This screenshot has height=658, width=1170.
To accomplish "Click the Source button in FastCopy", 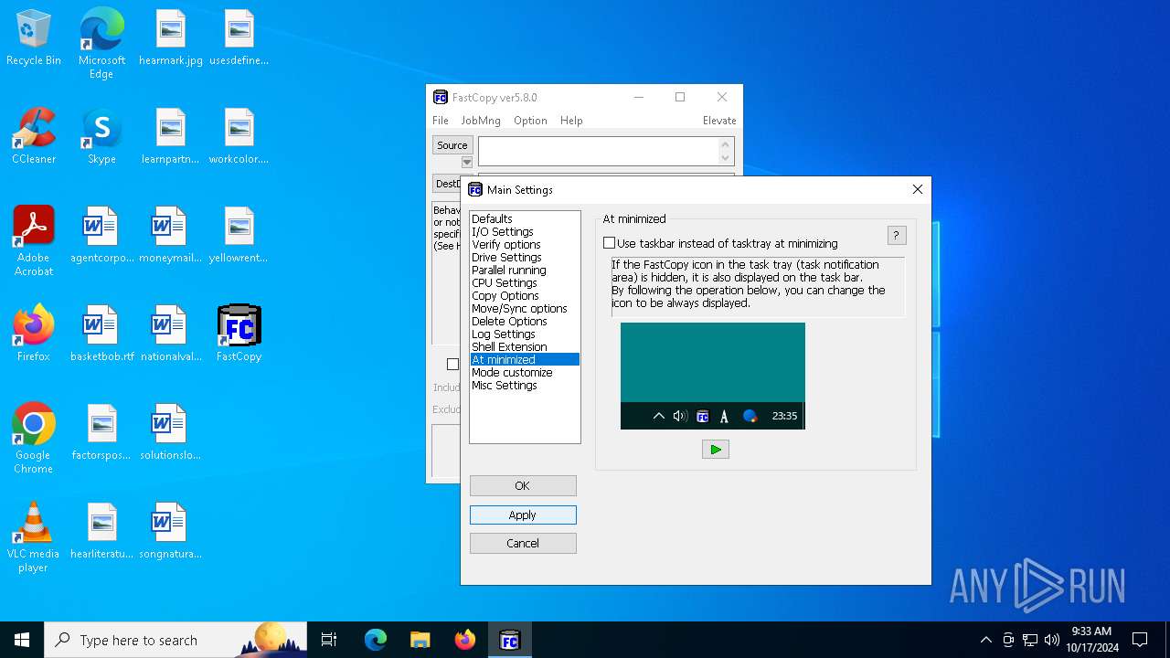I will (452, 145).
